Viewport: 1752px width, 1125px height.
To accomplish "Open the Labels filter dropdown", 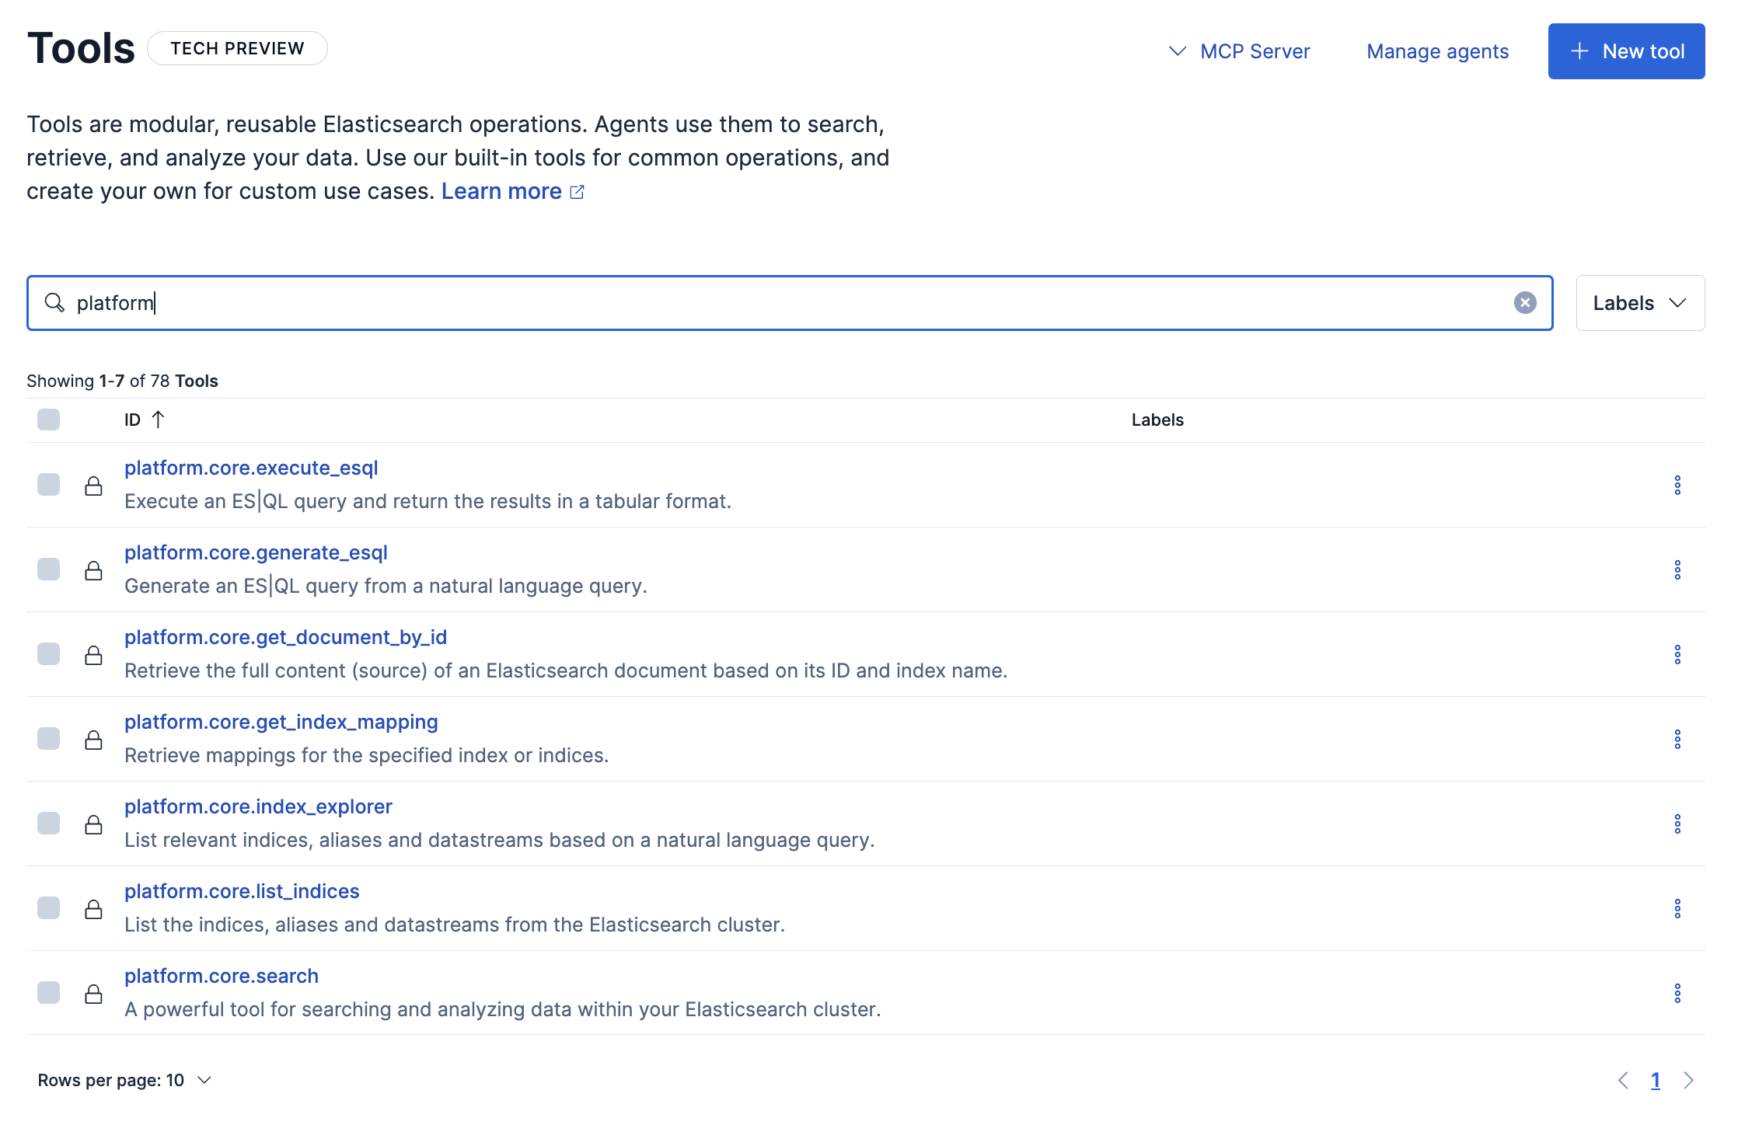I will pyautogui.click(x=1639, y=303).
